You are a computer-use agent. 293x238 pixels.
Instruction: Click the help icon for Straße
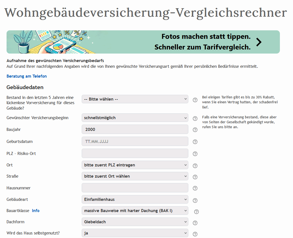195,177
